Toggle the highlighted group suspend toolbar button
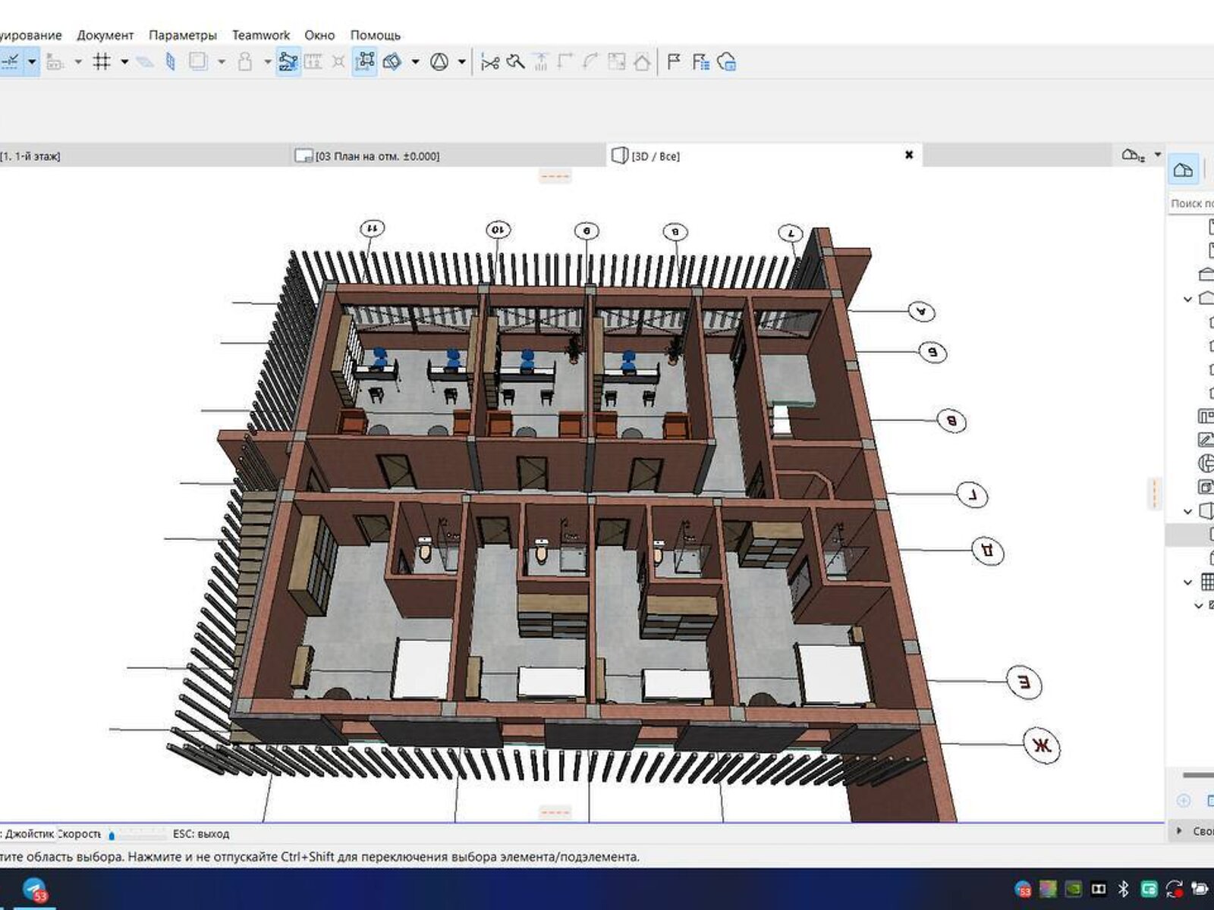 pos(288,62)
